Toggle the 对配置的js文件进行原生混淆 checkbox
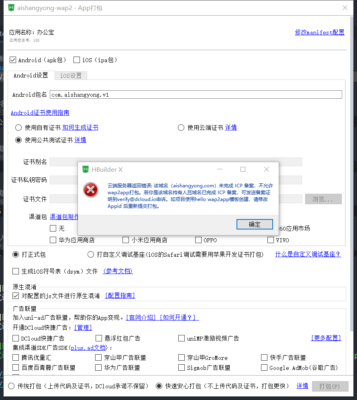Screen dimensions: 357x400 coord(16,296)
